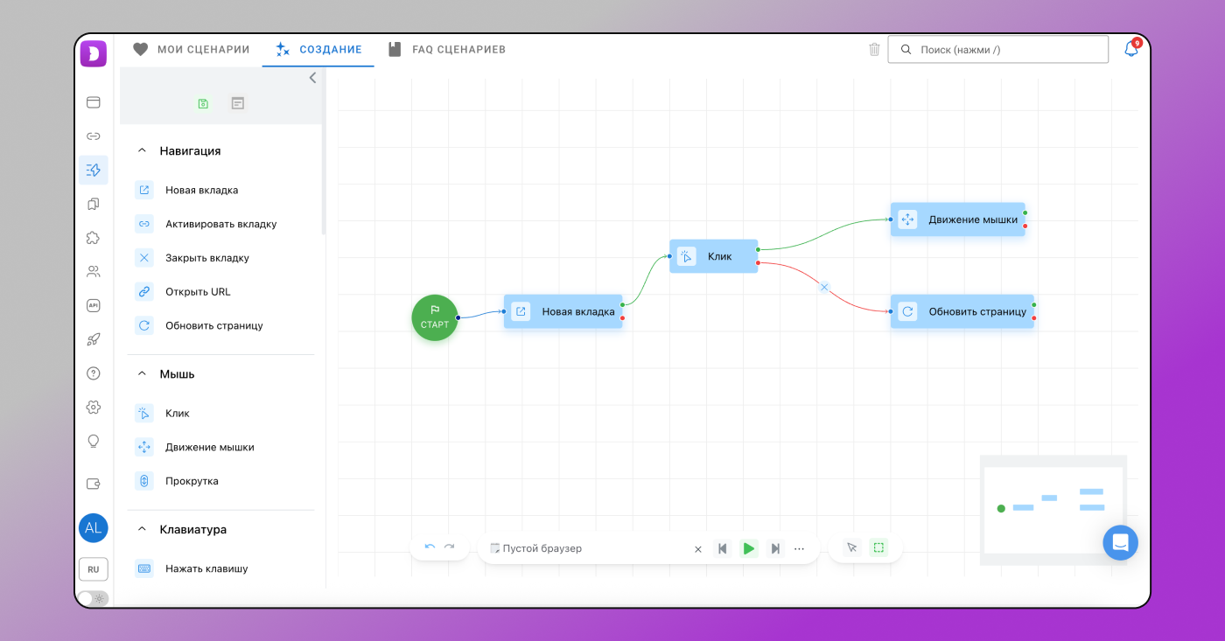
Task: Click the green save scenario icon
Action: click(x=203, y=103)
